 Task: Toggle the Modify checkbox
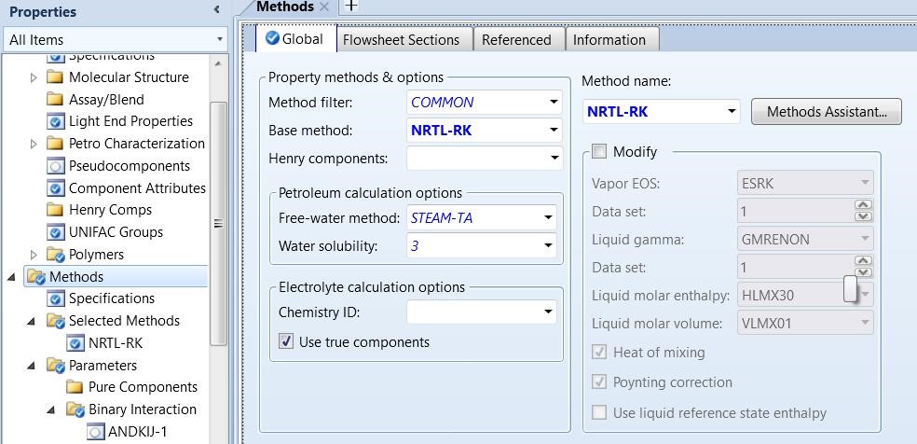click(x=598, y=152)
